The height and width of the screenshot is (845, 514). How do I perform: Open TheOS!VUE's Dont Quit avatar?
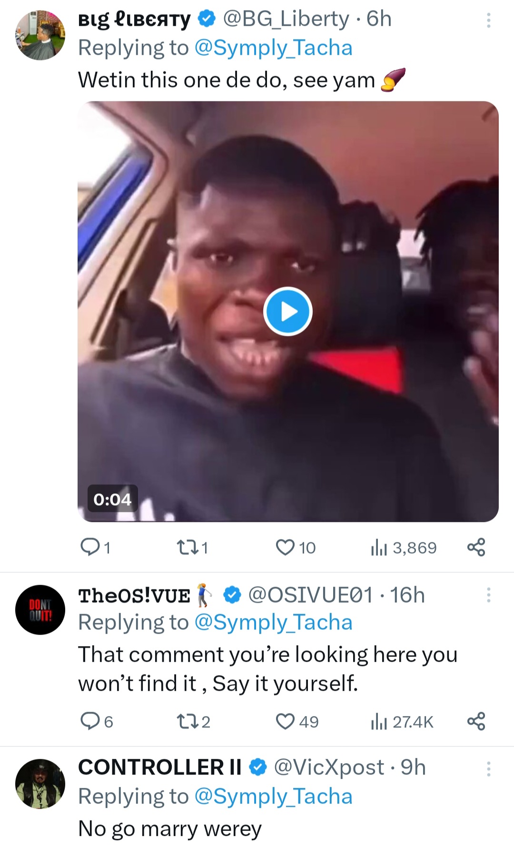pyautogui.click(x=40, y=610)
